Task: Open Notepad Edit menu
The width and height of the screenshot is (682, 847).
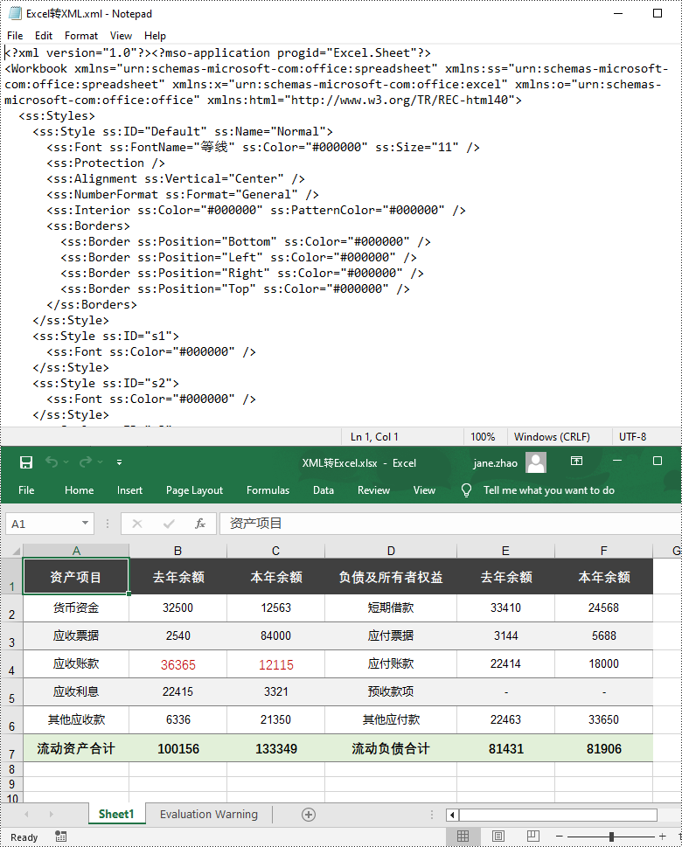Action: pos(43,36)
